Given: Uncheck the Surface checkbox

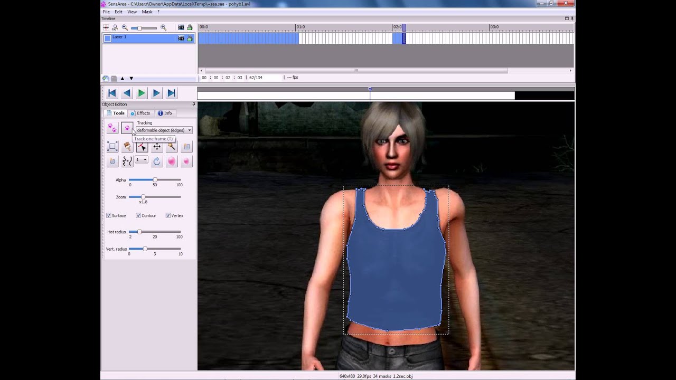Looking at the screenshot, I should (109, 215).
